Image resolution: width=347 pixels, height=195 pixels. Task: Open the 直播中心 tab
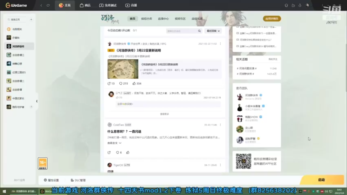pyautogui.click(x=164, y=19)
